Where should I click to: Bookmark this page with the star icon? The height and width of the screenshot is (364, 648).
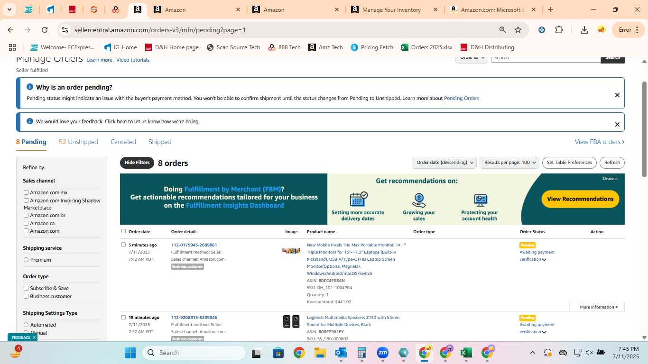[x=518, y=30]
